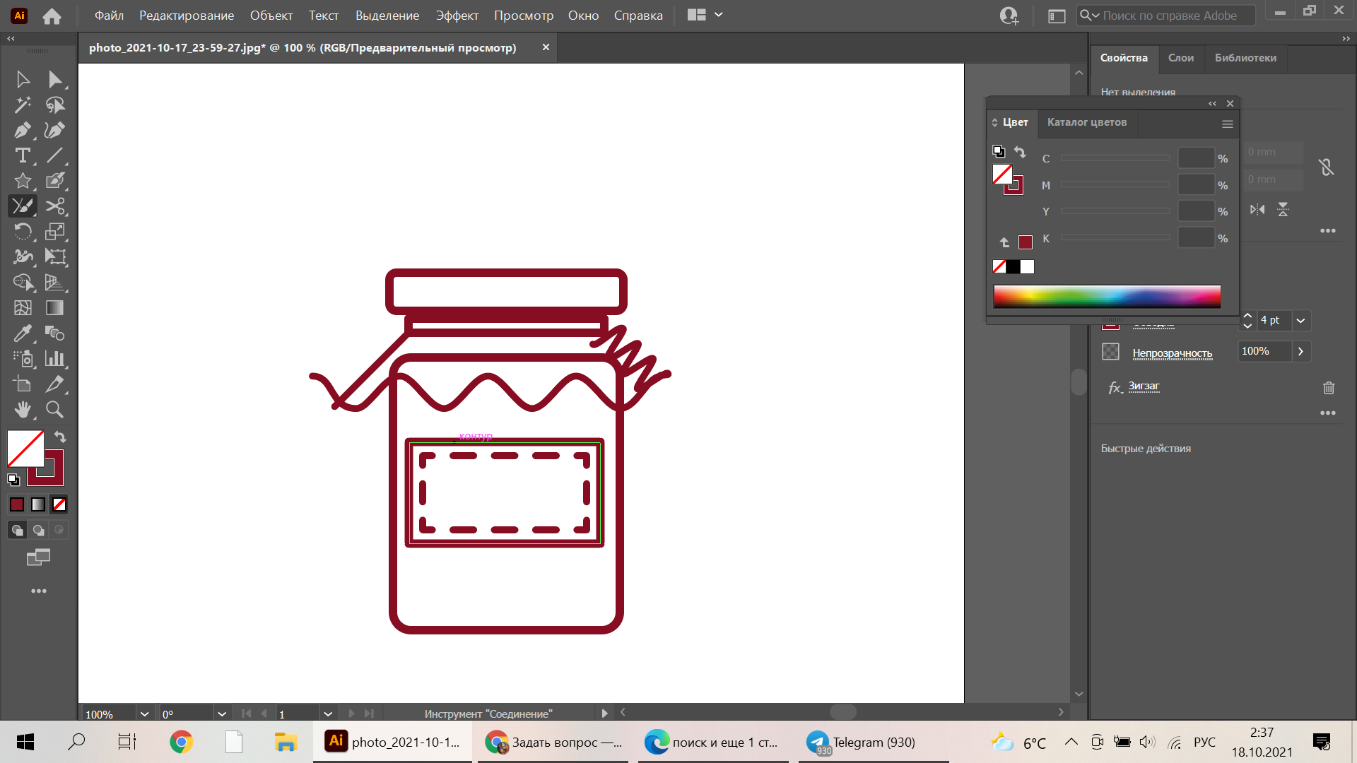Select the Magic Wand tool
The image size is (1357, 763).
click(x=23, y=105)
